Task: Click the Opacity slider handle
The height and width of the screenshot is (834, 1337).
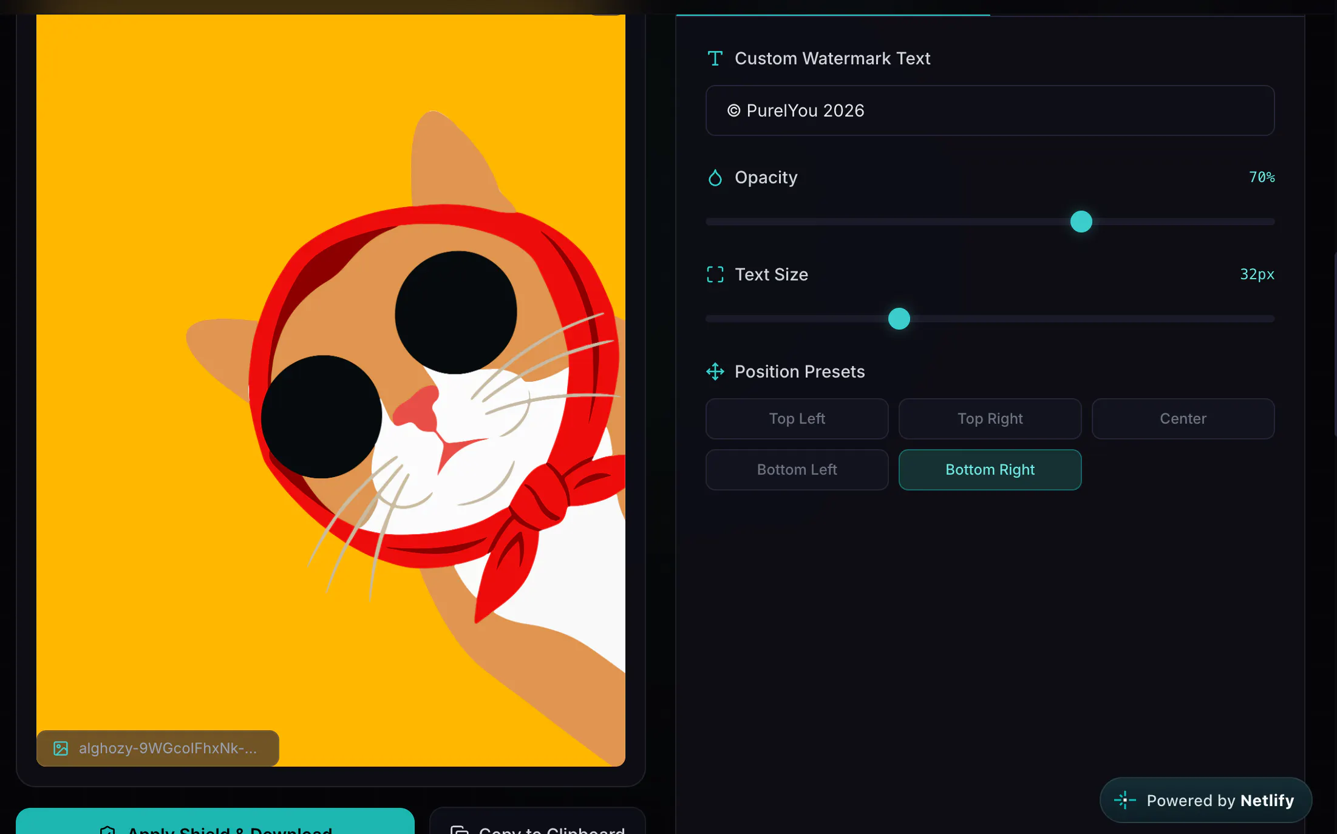Action: point(1081,222)
